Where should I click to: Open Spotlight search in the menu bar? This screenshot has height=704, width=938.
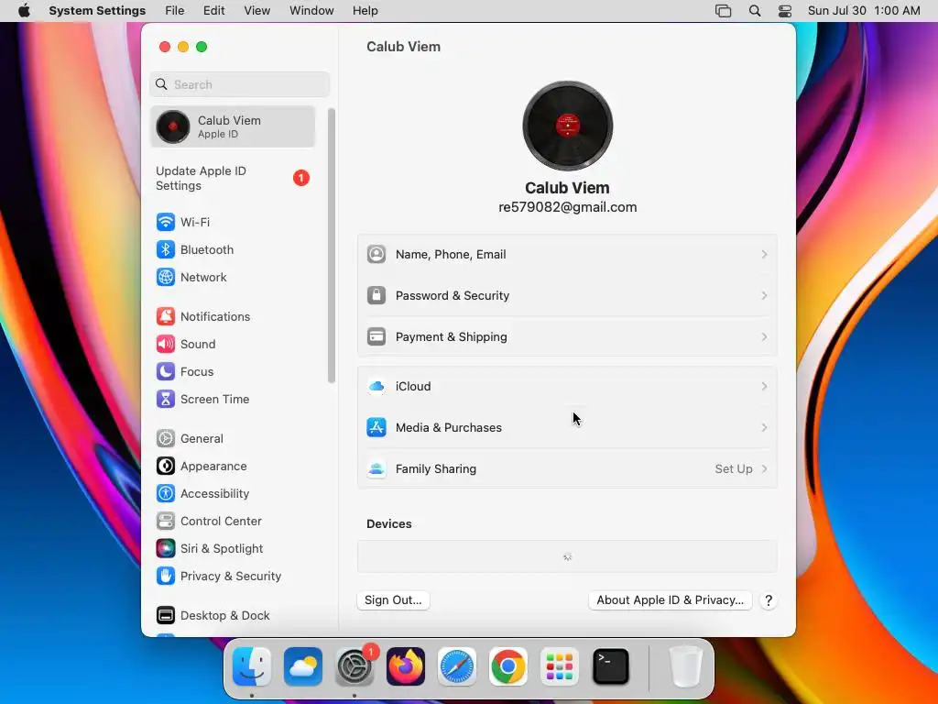755,11
